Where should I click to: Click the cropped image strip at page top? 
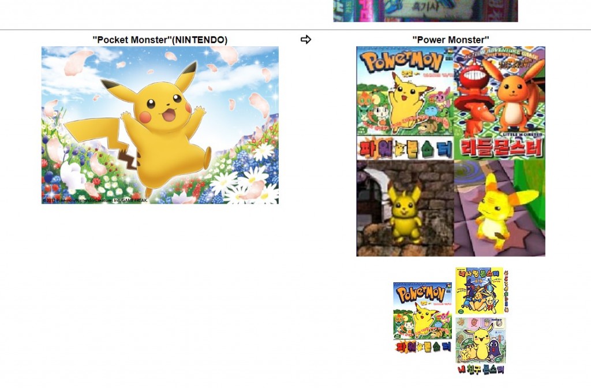[x=425, y=10]
